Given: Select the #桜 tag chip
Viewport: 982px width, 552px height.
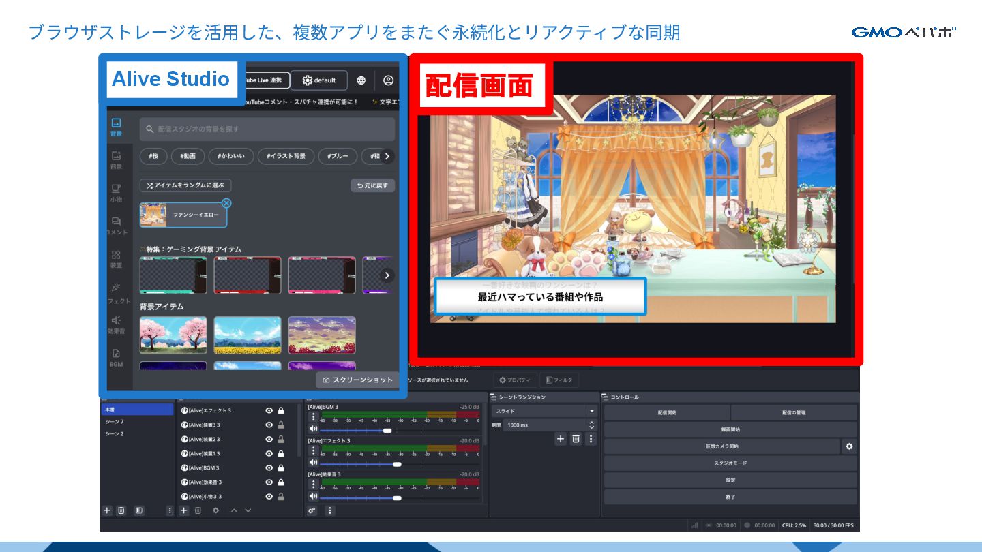Looking at the screenshot, I should coord(153,156).
